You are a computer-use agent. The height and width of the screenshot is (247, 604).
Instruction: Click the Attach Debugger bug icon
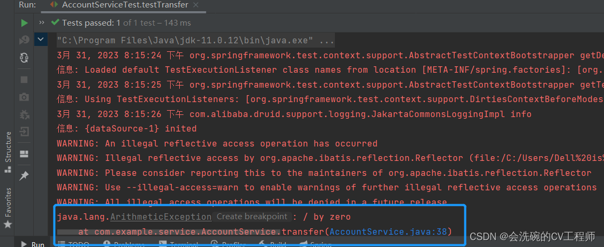(x=24, y=114)
